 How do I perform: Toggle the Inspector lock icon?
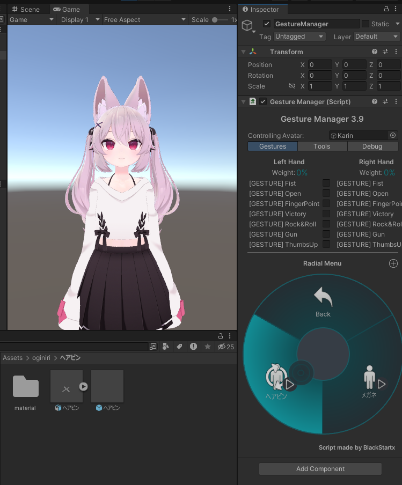point(386,9)
